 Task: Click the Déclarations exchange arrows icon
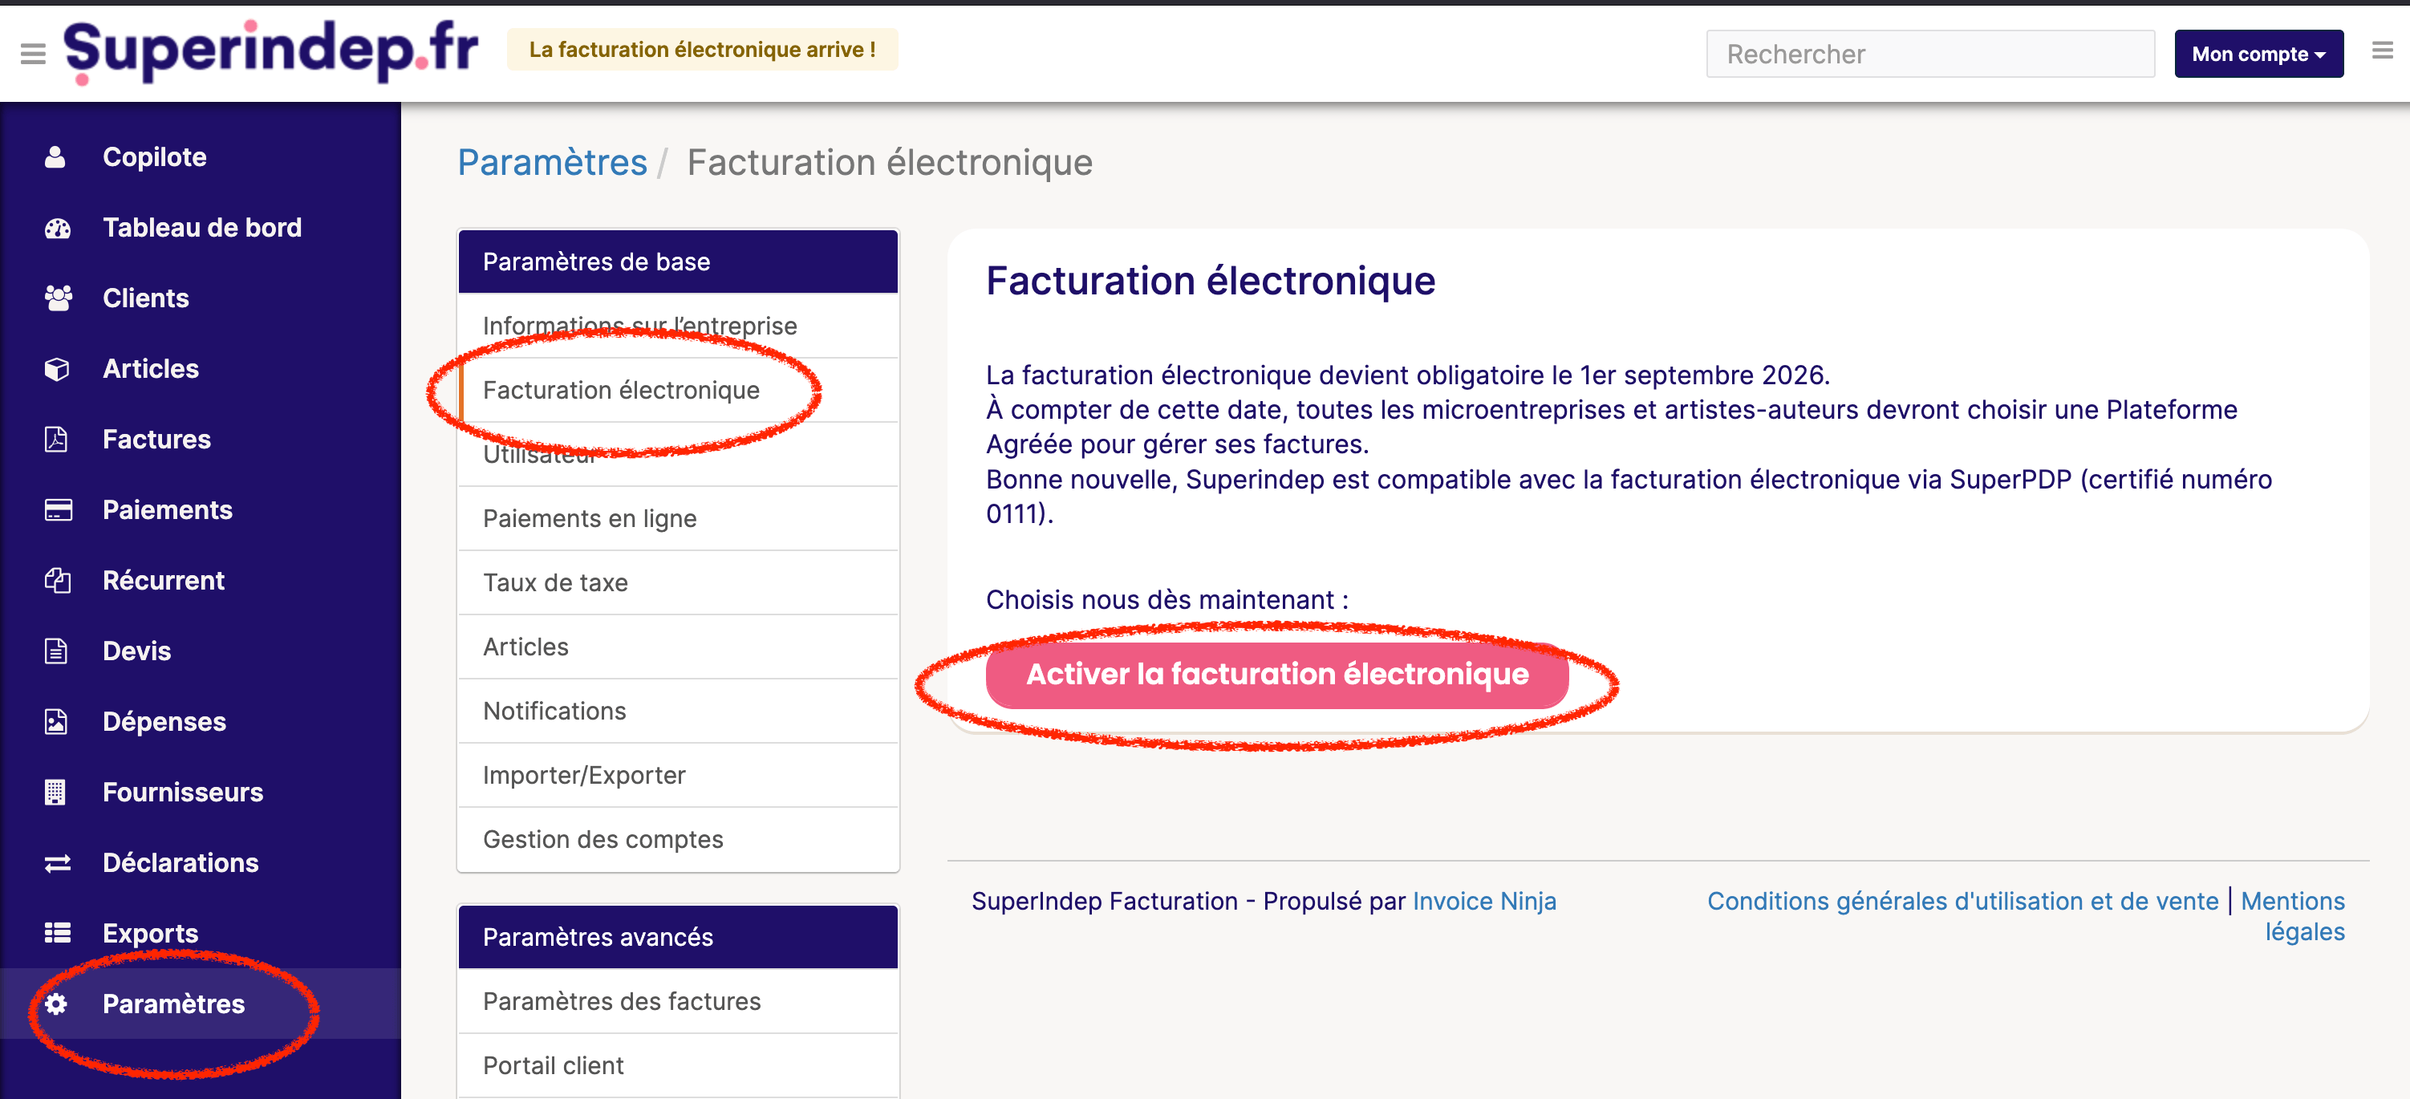58,862
